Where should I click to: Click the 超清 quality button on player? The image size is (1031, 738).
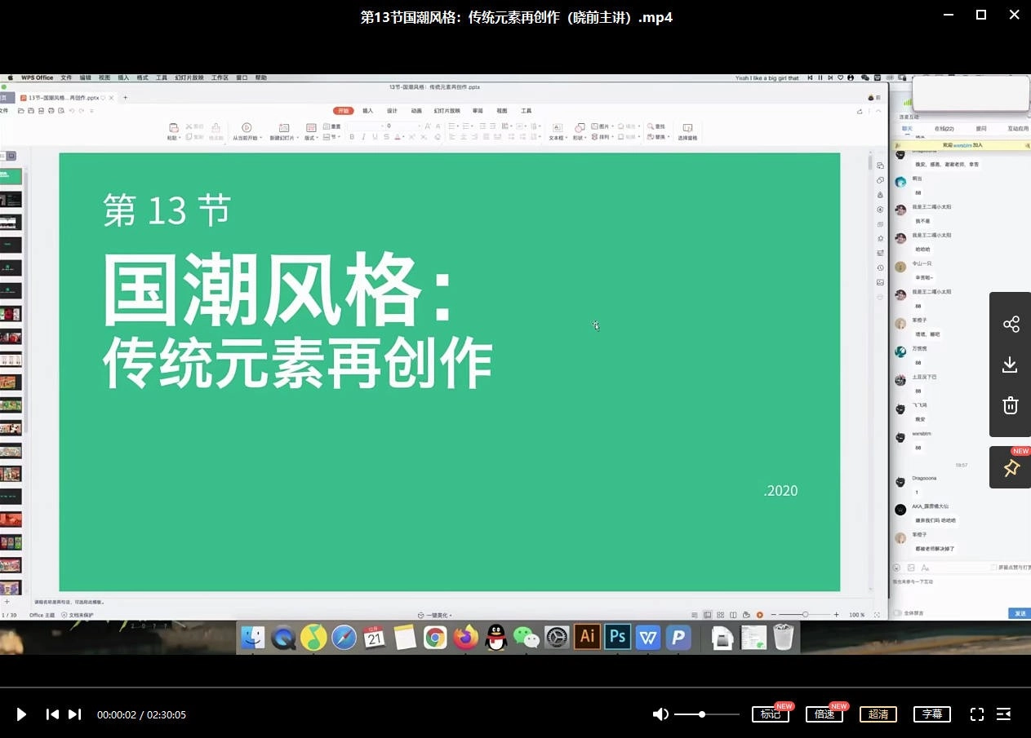pyautogui.click(x=878, y=714)
